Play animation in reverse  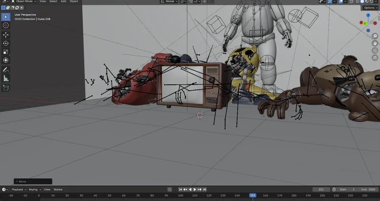tap(190, 189)
